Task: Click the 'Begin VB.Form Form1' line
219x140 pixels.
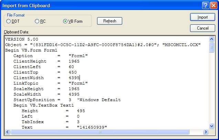Action: [x=31, y=50]
